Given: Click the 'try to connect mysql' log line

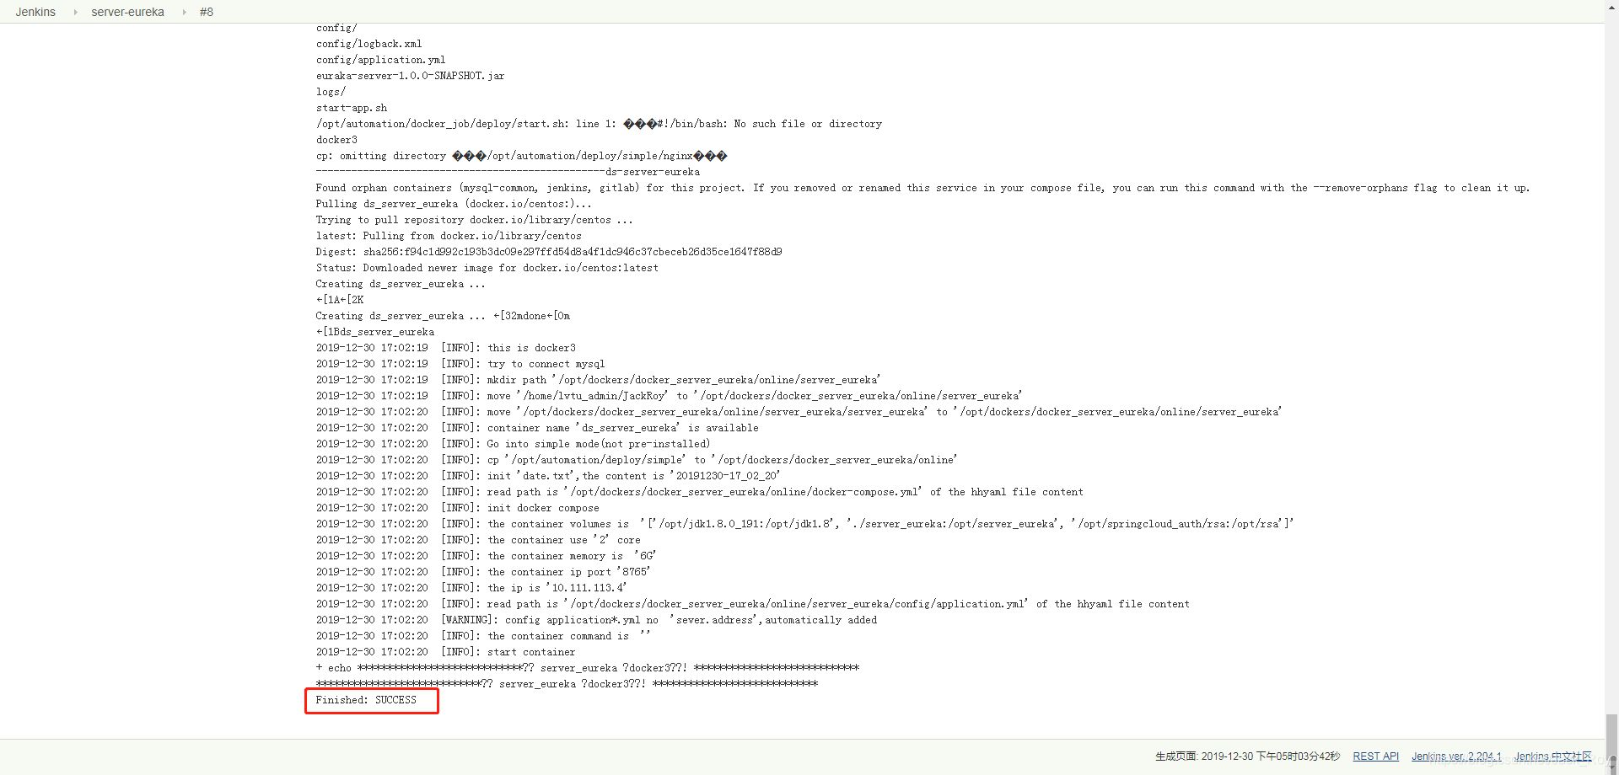Looking at the screenshot, I should (460, 364).
